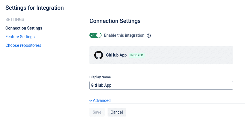The height and width of the screenshot is (128, 245).
Task: Click the chevron arrow beside Advanced
Action: 91,100
